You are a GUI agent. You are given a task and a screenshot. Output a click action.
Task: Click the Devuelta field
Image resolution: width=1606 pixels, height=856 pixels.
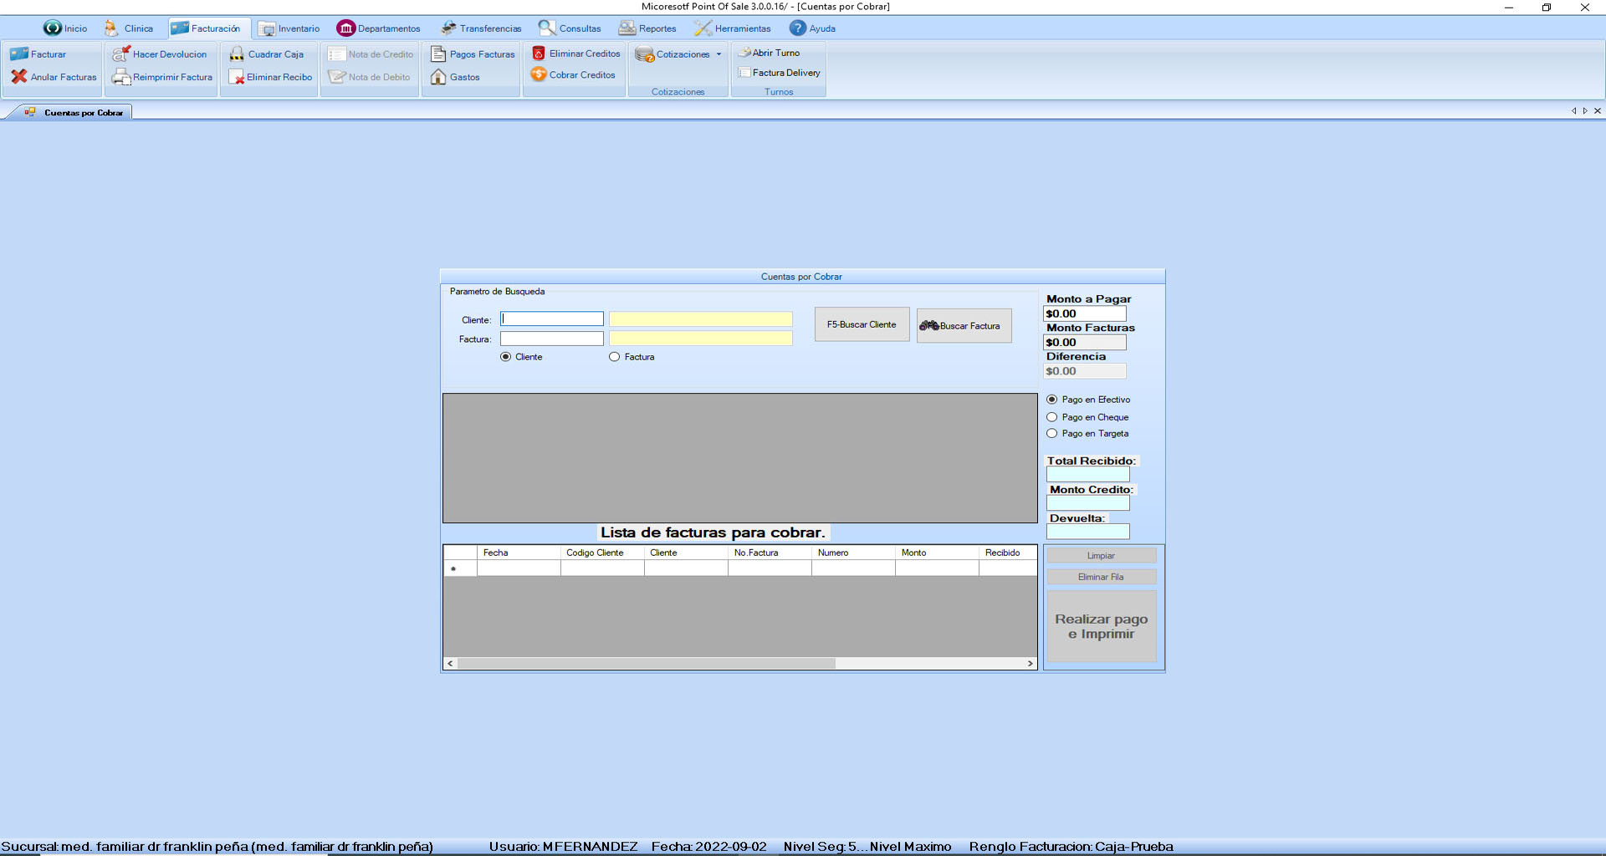(1088, 532)
